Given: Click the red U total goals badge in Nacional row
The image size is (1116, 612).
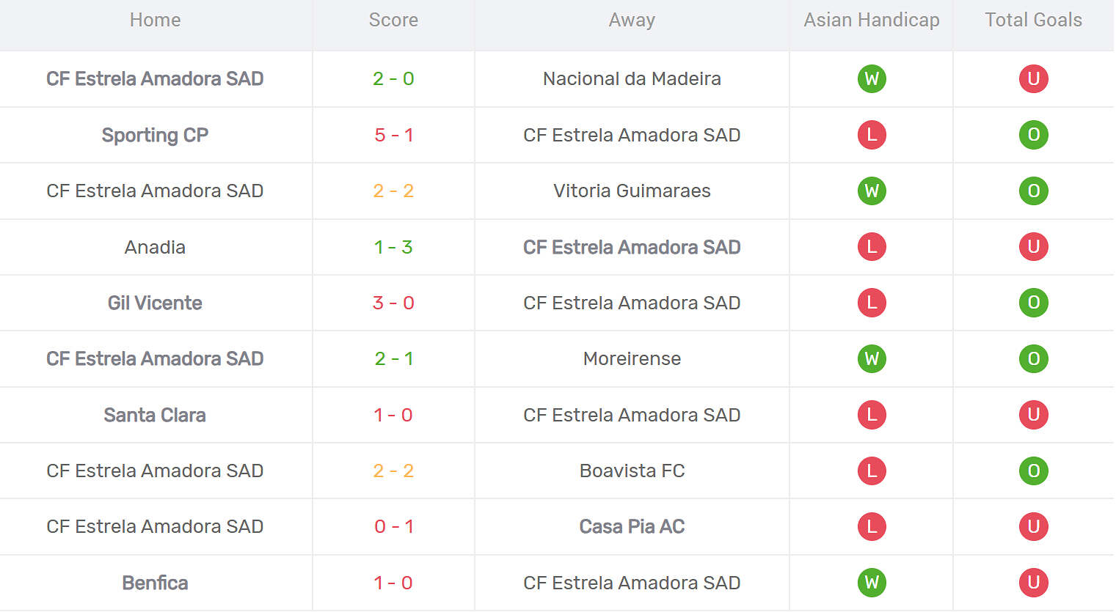Looking at the screenshot, I should coord(1033,78).
